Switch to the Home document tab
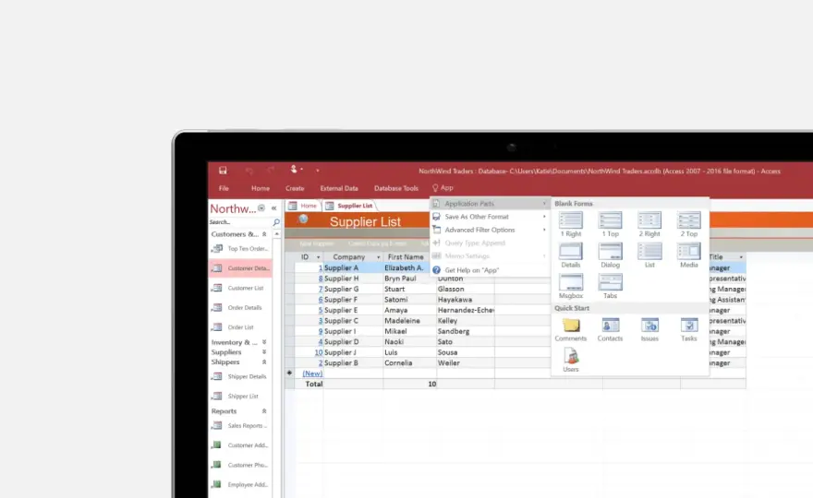 (303, 206)
